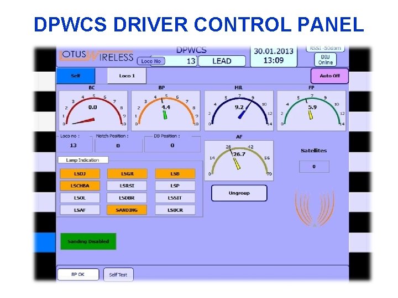Click the BC gauge reading 0.0

click(93, 108)
